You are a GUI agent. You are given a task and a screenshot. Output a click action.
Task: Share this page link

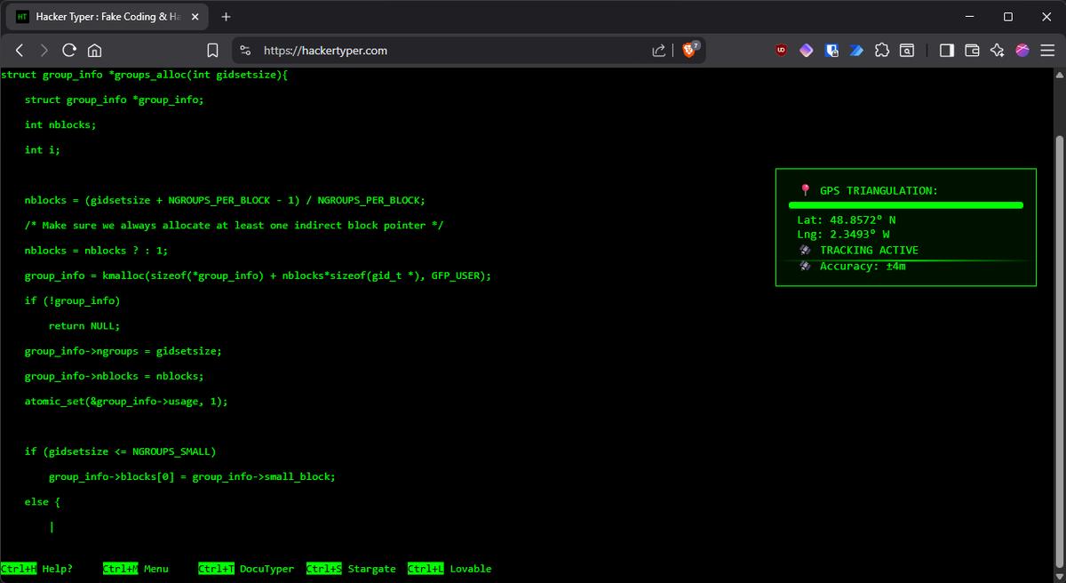point(659,51)
